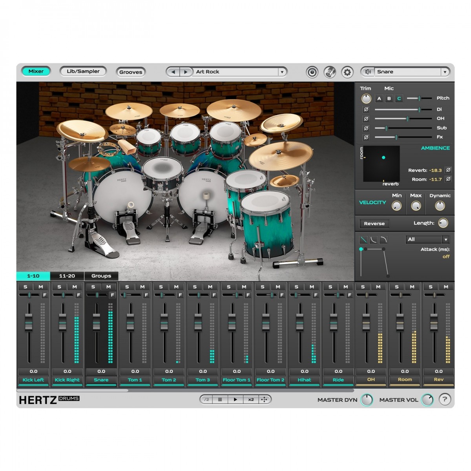This screenshot has width=471, height=471.
Task: Switch to the 11-20 channel tab
Action: click(67, 276)
